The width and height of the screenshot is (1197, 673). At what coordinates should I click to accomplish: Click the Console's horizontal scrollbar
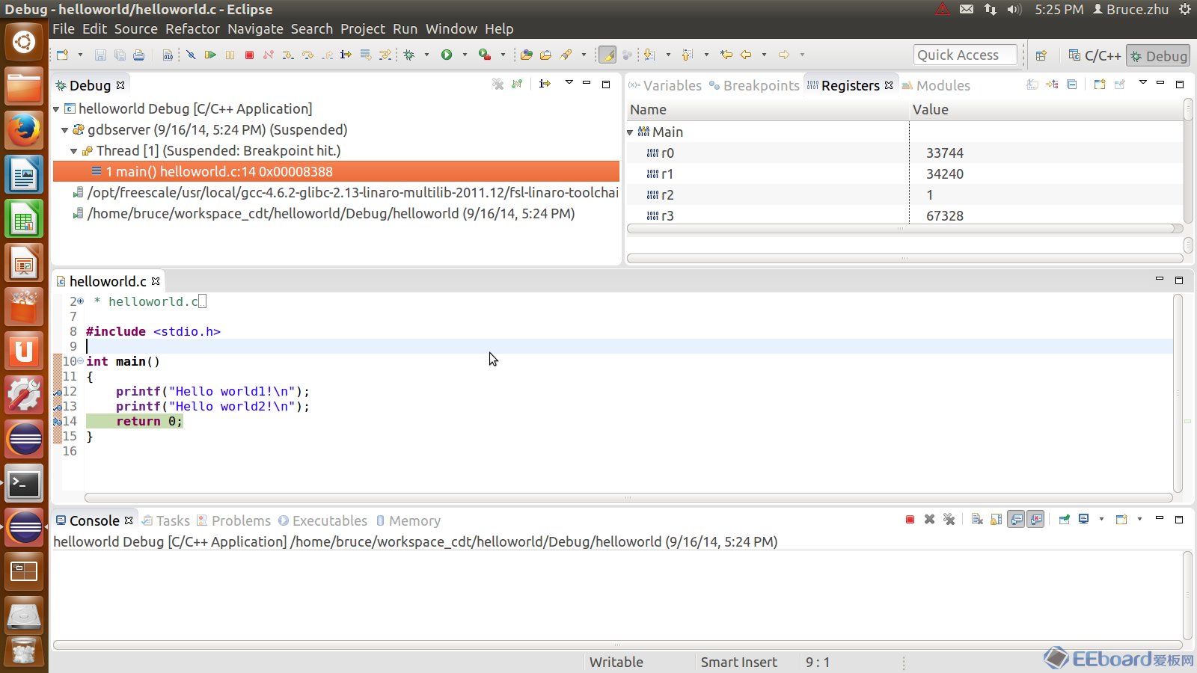coord(617,645)
